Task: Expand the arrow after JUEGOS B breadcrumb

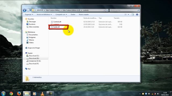Action: pos(44,10)
